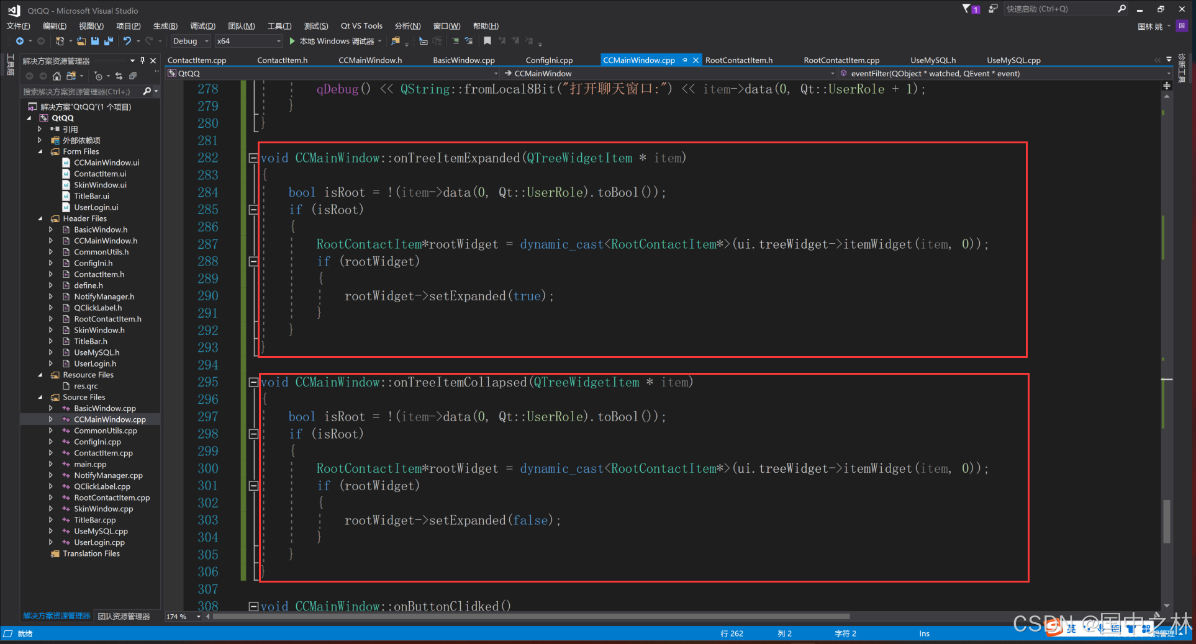
Task: Collapse the if (isRoot) block at line 298
Action: point(253,434)
